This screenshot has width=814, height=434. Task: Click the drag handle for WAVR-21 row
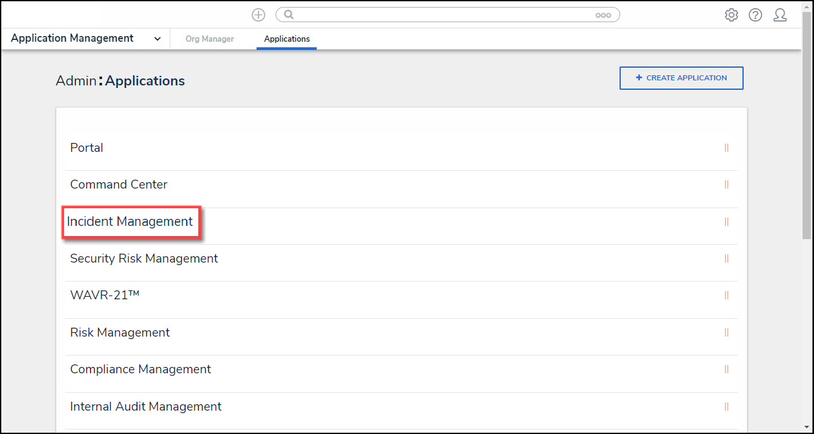[x=727, y=295]
